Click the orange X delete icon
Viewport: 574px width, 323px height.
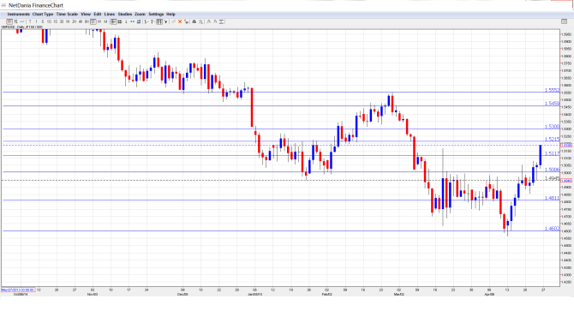pos(180,22)
